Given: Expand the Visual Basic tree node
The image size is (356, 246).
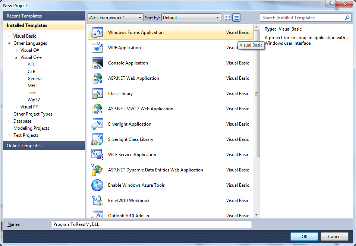Looking at the screenshot, I should [9, 36].
